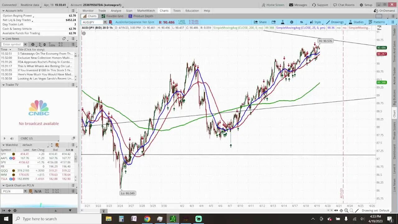Open the Education tab

point(192,11)
